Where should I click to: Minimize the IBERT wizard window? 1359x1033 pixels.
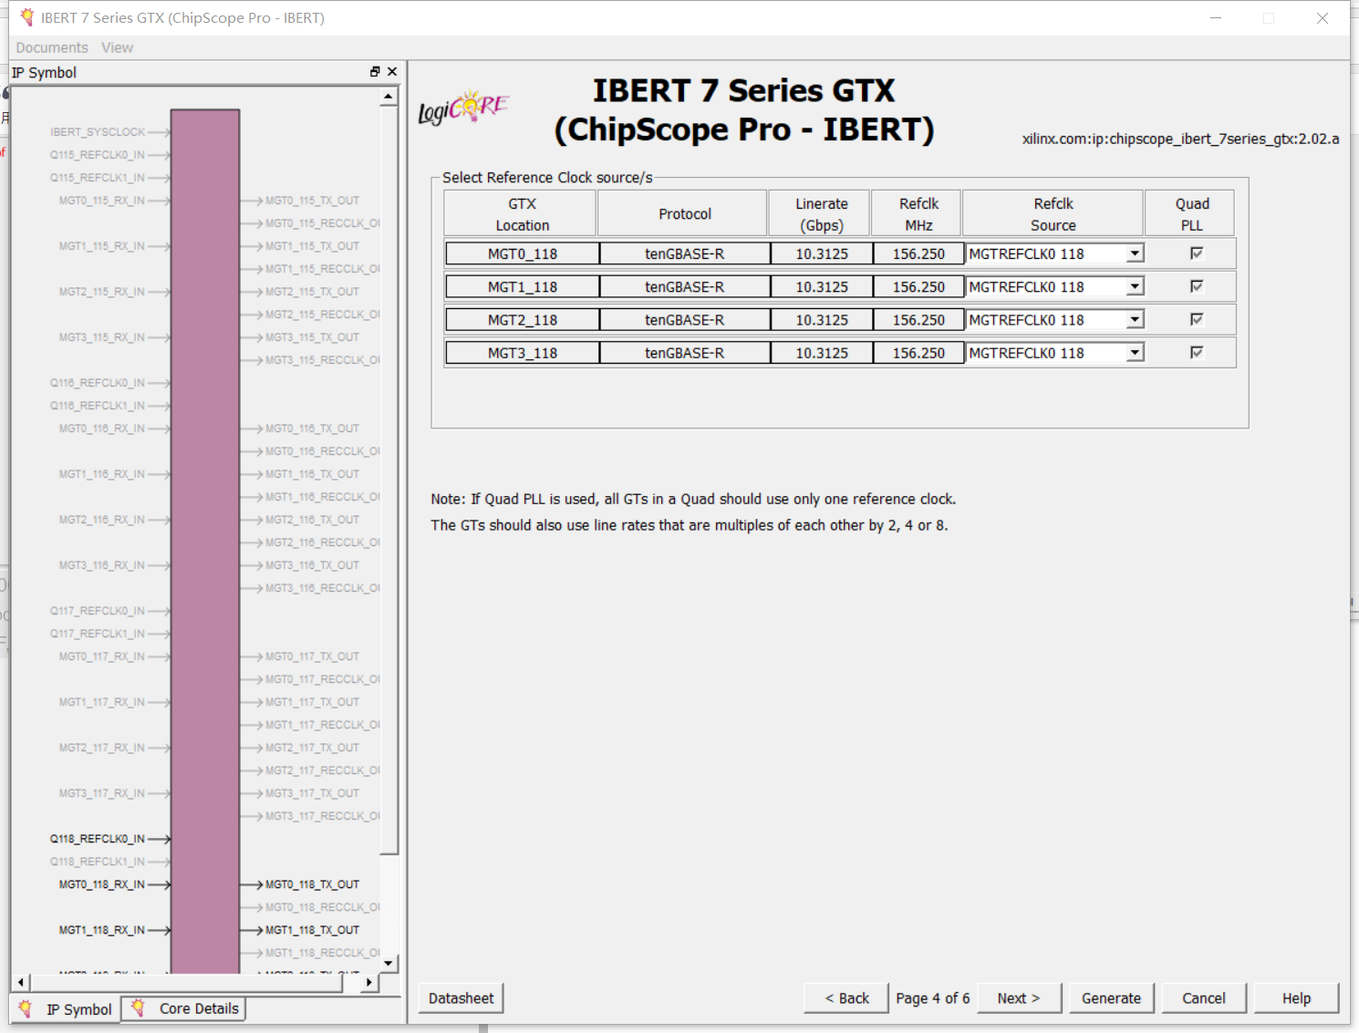tap(1216, 18)
